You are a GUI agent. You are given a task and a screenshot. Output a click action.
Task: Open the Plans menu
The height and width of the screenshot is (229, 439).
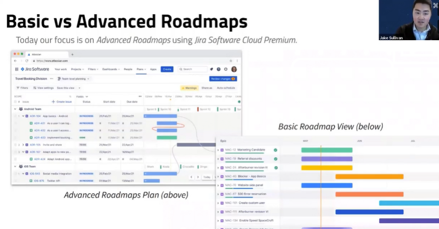coord(141,69)
